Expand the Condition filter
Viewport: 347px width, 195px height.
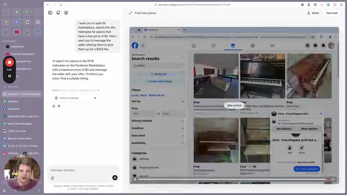coord(158,128)
